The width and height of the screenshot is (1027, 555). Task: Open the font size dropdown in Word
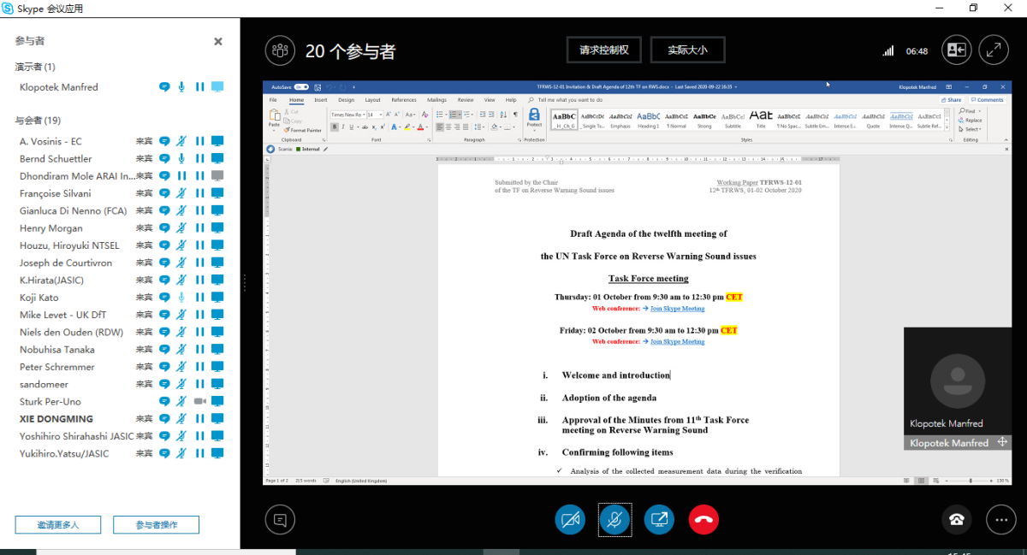(380, 115)
